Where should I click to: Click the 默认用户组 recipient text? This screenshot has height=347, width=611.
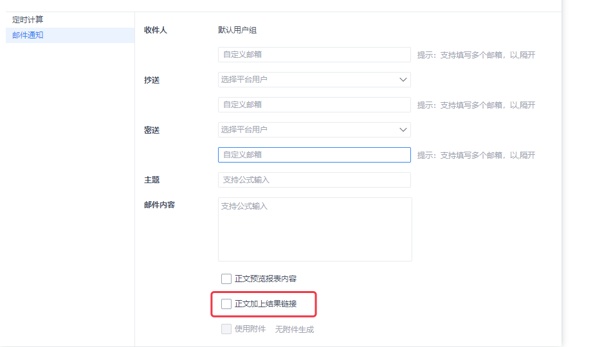click(237, 30)
